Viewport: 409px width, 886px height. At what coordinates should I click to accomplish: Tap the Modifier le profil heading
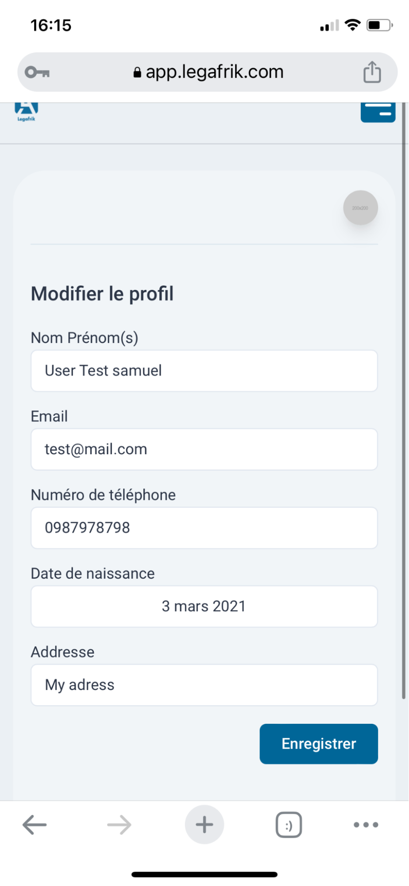102,294
